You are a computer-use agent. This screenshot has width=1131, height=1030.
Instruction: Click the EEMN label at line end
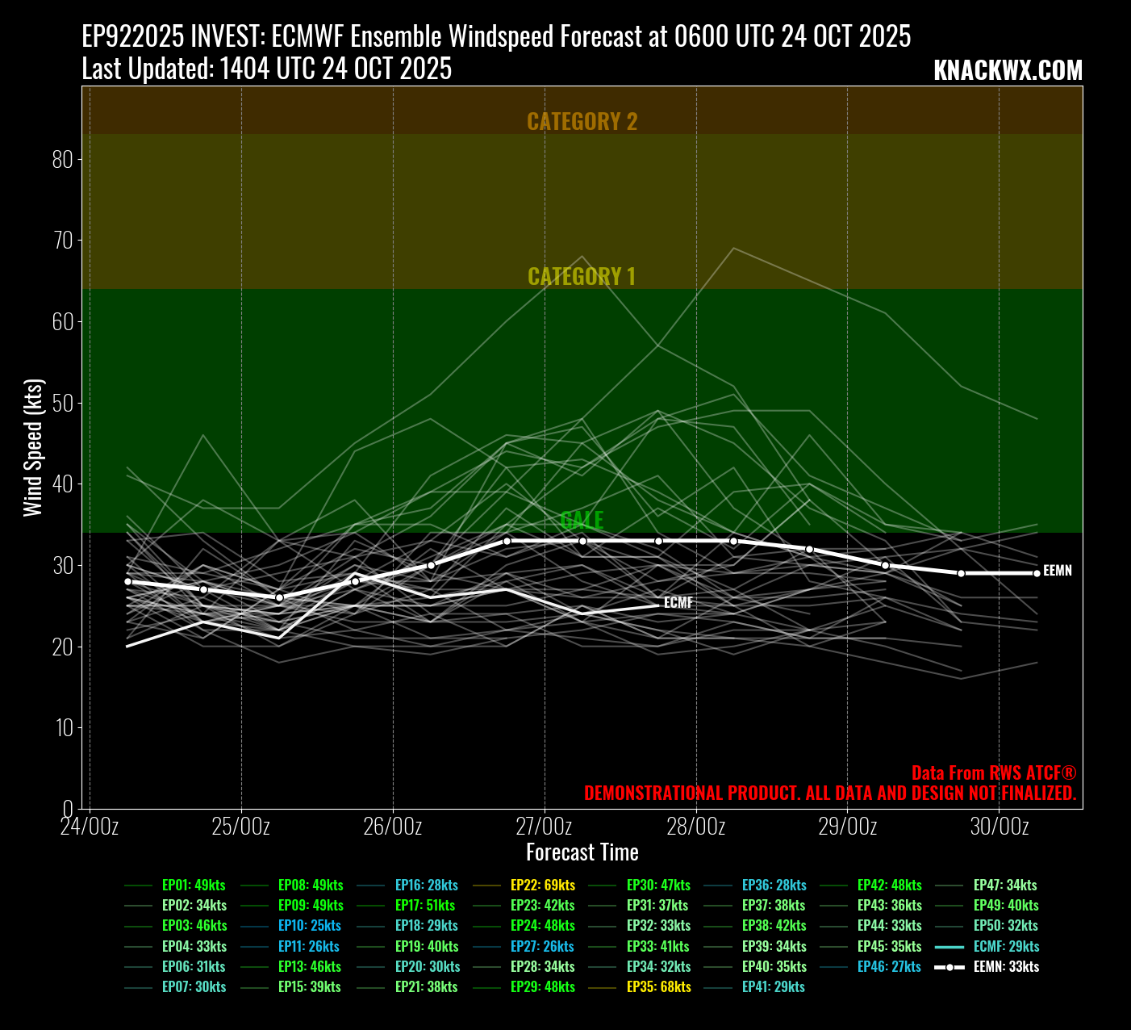pos(1057,571)
